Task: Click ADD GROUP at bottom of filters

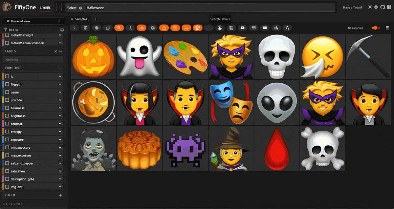Action: pyautogui.click(x=13, y=204)
